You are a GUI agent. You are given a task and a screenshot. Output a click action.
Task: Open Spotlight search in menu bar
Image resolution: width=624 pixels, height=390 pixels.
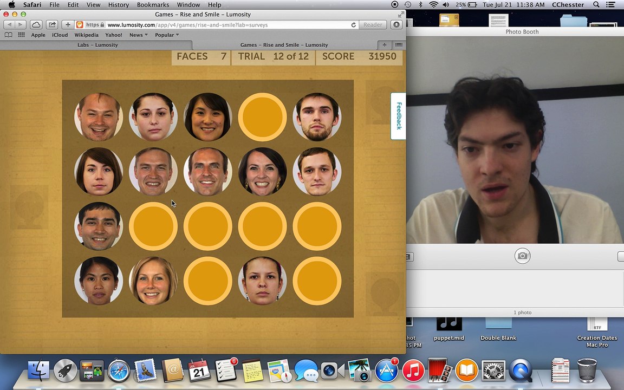click(596, 5)
